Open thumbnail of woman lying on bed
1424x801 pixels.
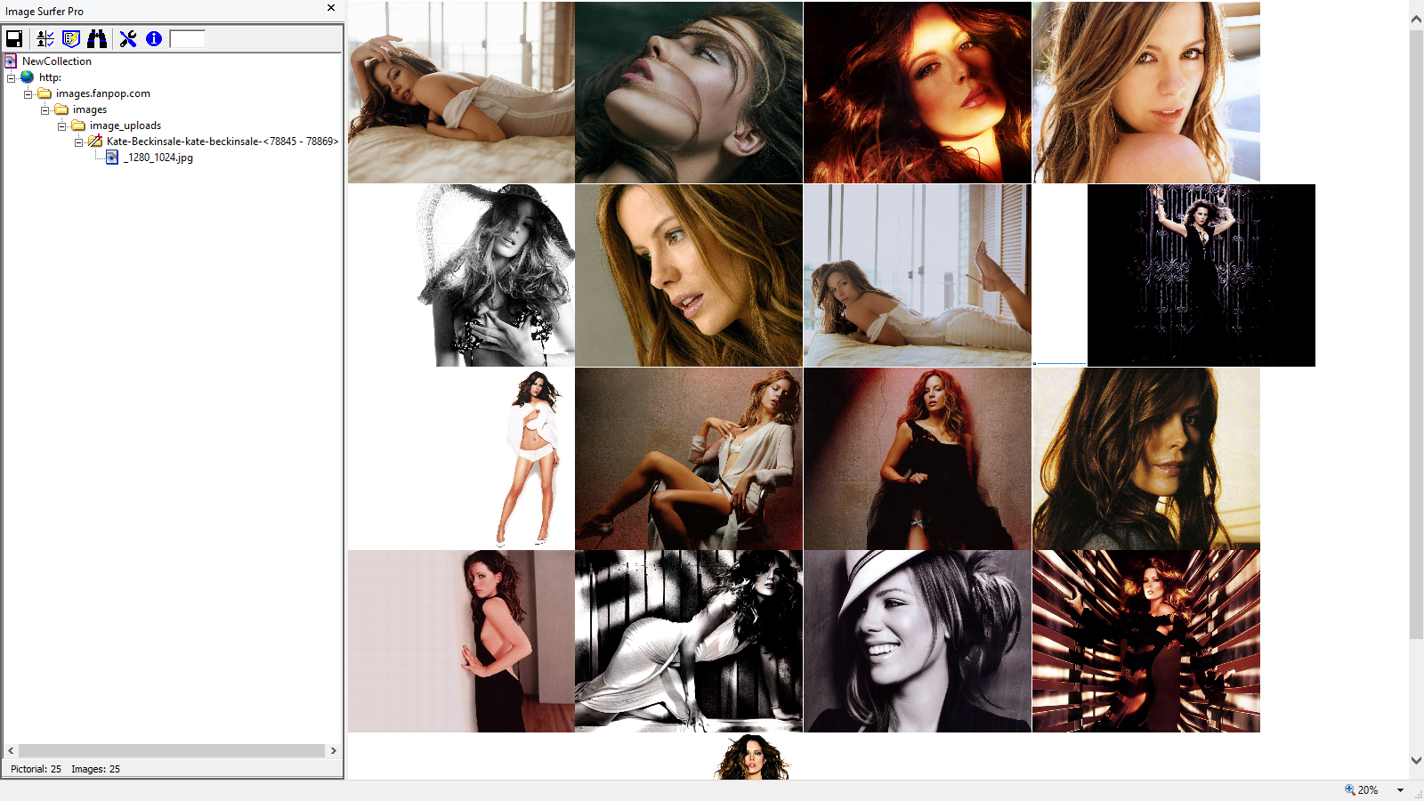(461, 93)
